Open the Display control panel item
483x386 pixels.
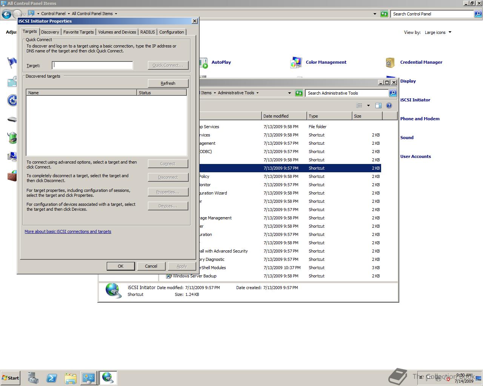408,81
